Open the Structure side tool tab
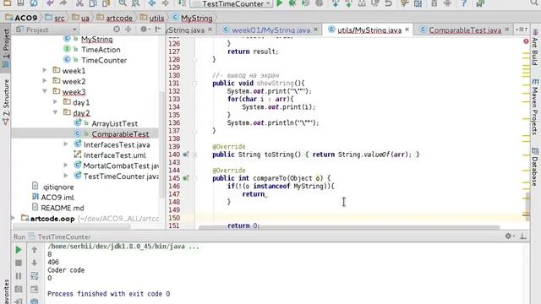Viewport: 541px width, 304px height. click(x=6, y=102)
